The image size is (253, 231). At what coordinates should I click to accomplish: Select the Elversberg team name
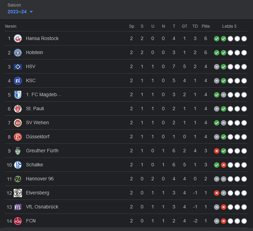pyautogui.click(x=38, y=193)
